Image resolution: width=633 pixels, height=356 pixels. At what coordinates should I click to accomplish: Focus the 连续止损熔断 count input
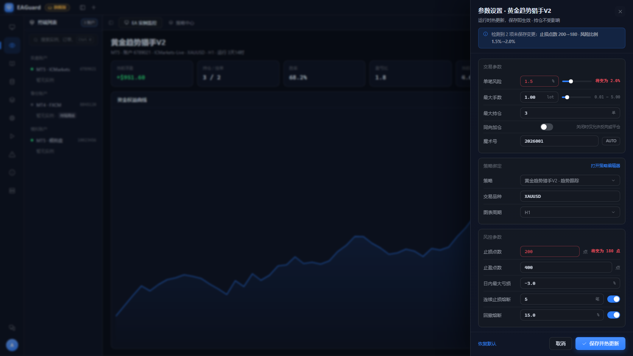tap(562, 299)
